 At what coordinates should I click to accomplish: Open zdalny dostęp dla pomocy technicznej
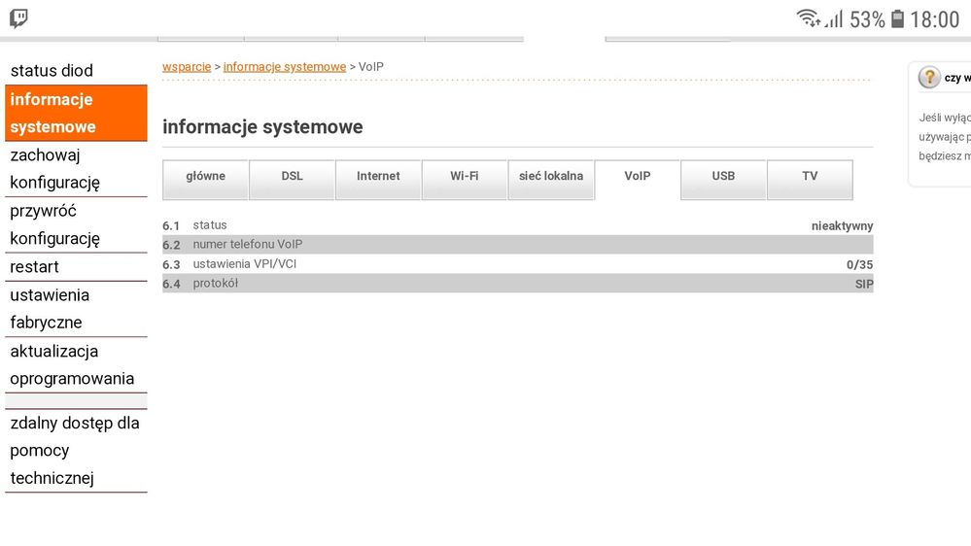76,451
